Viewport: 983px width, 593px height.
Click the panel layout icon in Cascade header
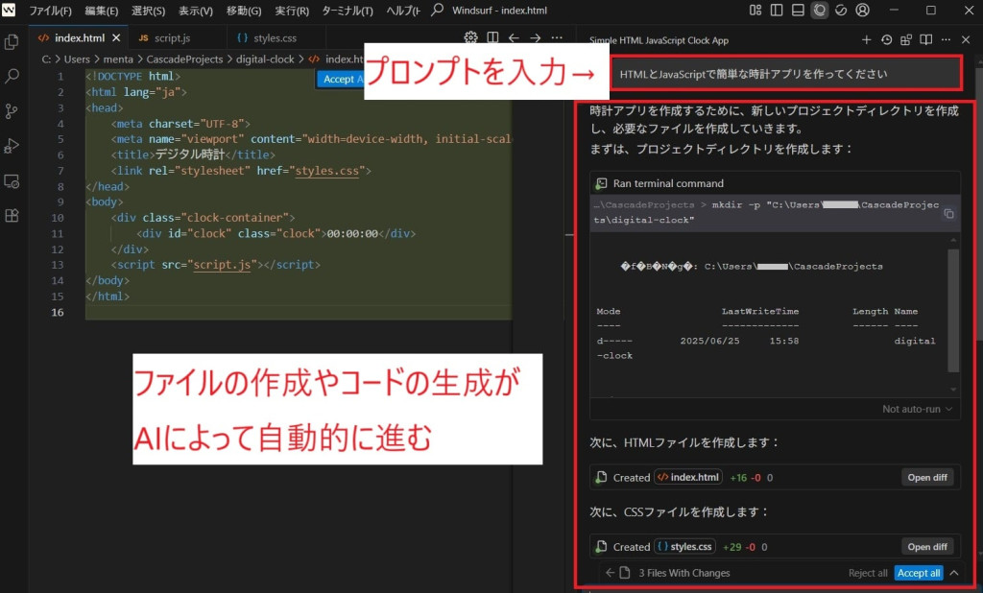tap(906, 39)
